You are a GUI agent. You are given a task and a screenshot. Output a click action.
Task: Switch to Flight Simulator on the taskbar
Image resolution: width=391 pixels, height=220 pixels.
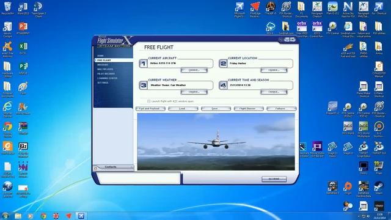click(x=81, y=216)
